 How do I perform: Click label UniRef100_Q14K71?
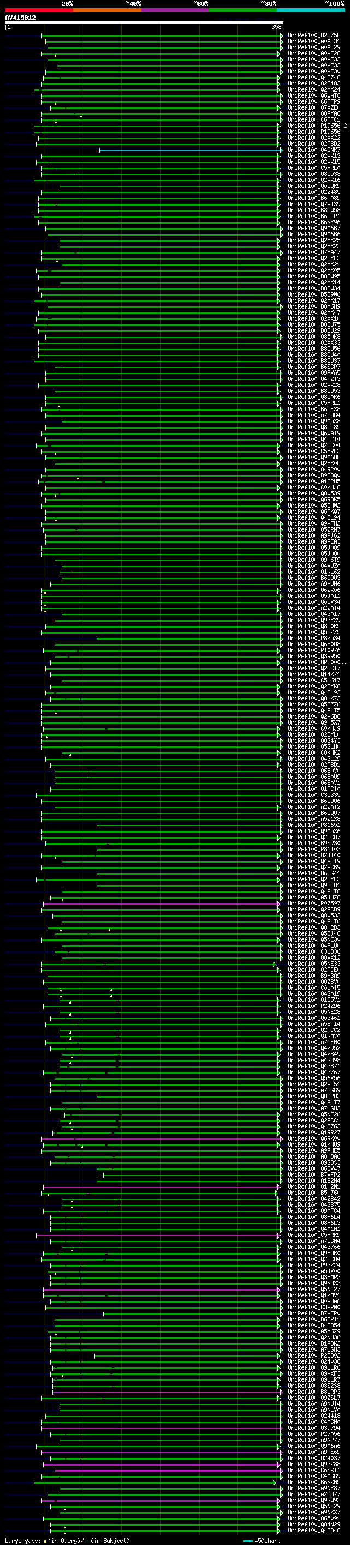(314, 674)
